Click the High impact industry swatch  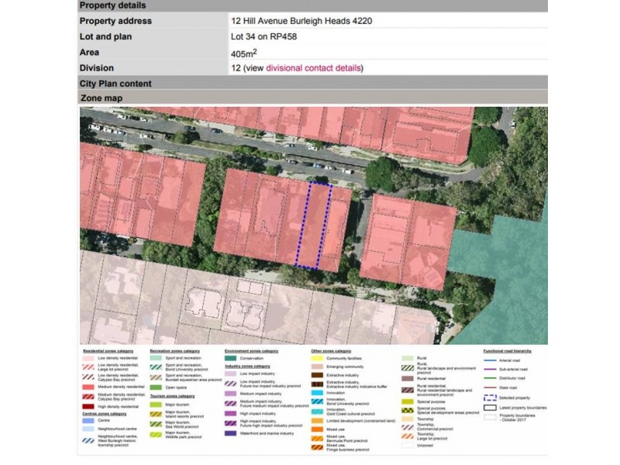(230, 414)
